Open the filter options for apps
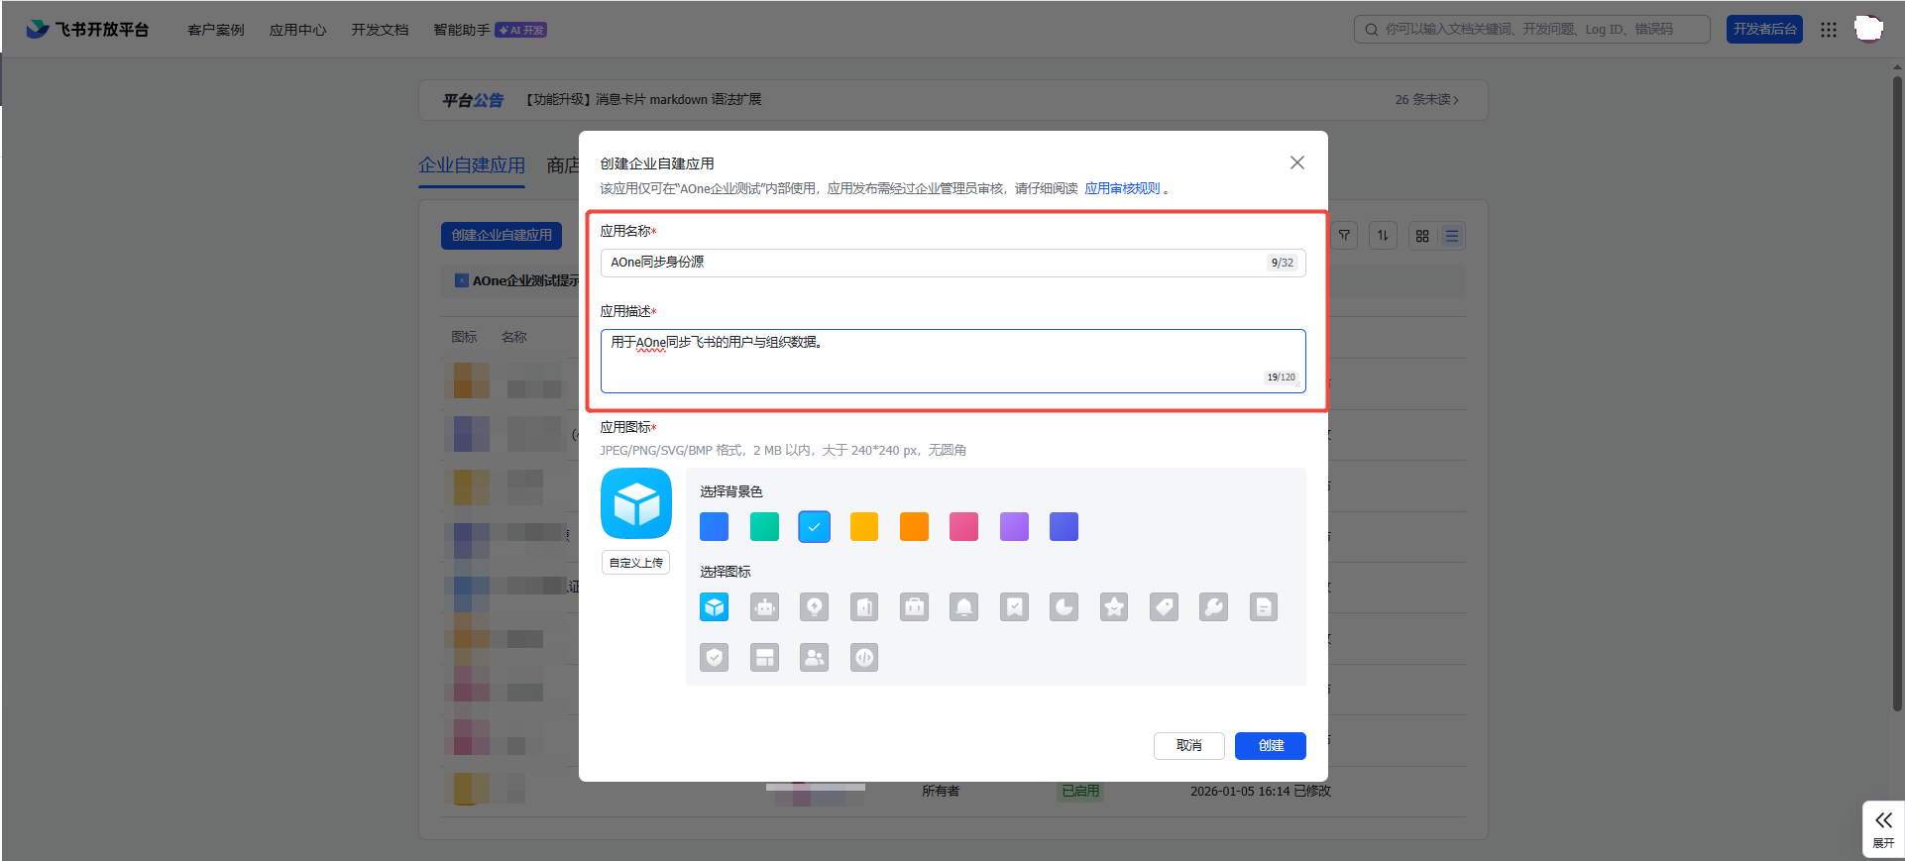The height and width of the screenshot is (861, 1905). pos(1344,236)
